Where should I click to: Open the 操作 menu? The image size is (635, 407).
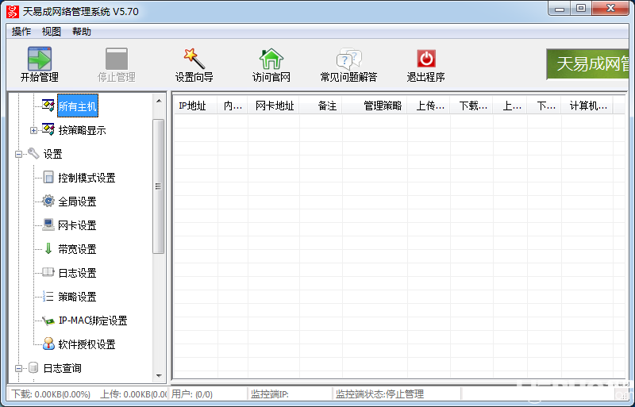[x=21, y=32]
